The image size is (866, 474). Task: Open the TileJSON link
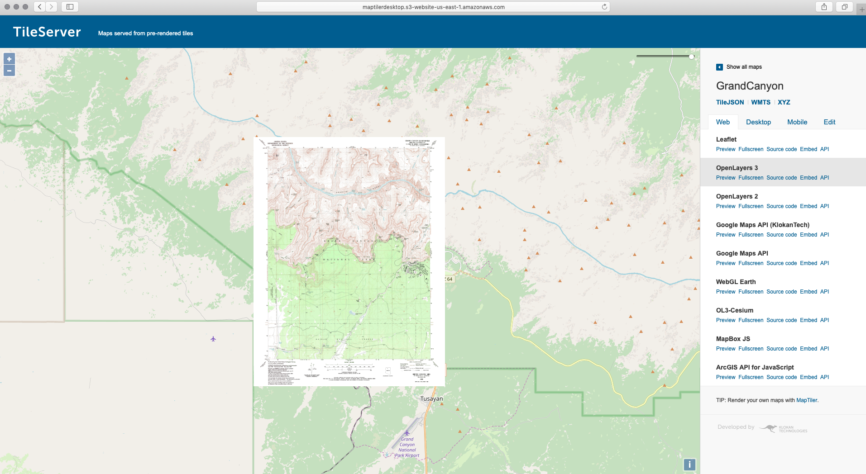730,102
